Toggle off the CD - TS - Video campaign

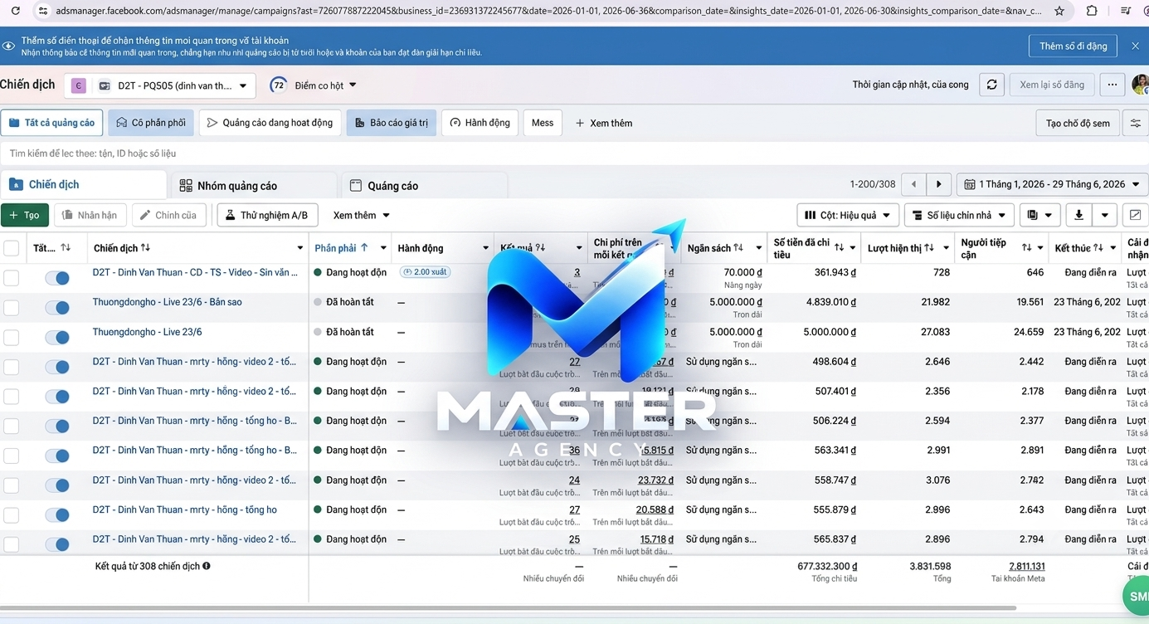coord(57,278)
